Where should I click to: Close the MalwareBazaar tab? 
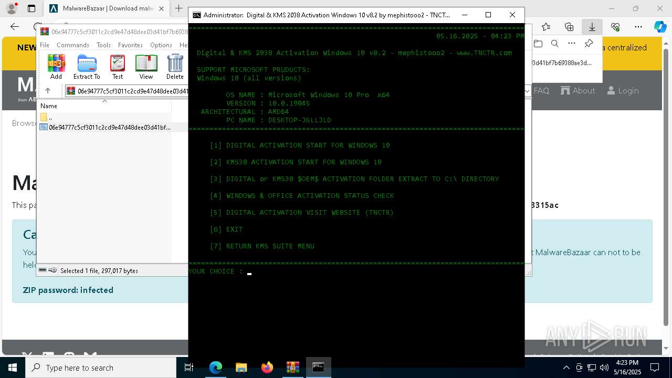point(161,8)
